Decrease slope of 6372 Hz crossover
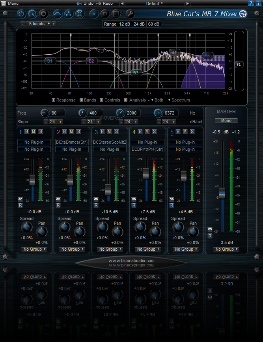 coord(159,122)
